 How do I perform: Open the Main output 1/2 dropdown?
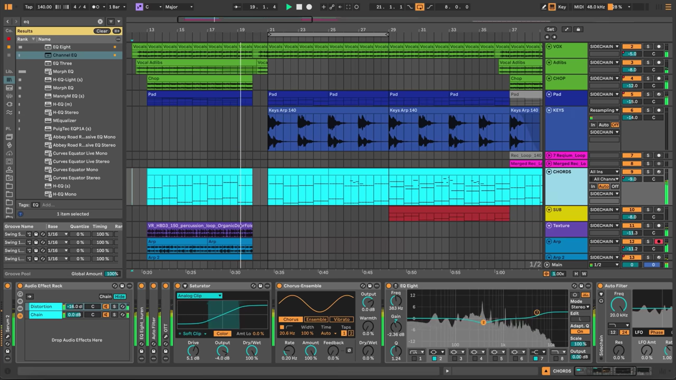(x=604, y=265)
